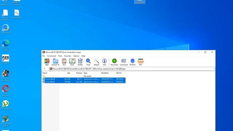Click the Find magnifier icon

88,62
